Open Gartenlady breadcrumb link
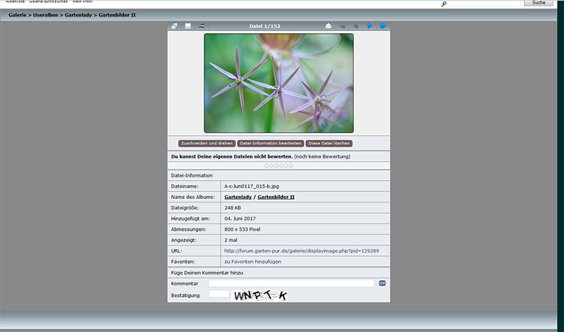The height and width of the screenshot is (332, 564). click(x=78, y=15)
